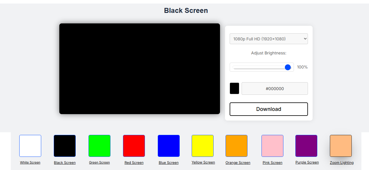Open the Yellow Screen page
Viewport: 369px width, 170px height.
(x=203, y=162)
